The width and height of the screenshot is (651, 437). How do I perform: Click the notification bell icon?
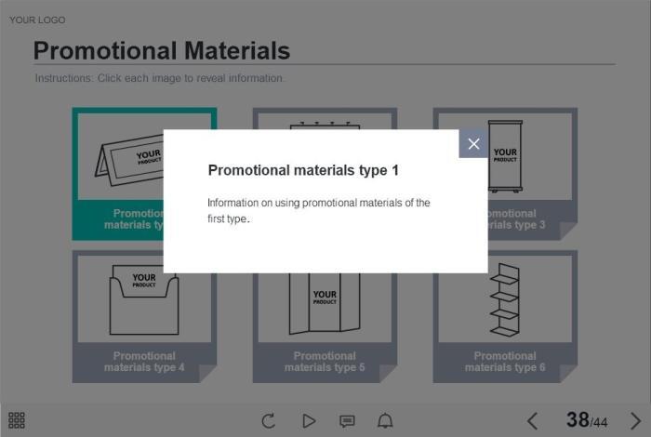tap(385, 421)
